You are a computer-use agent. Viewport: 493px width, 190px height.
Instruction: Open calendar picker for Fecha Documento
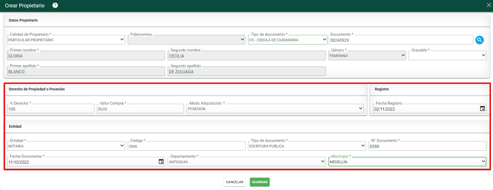click(x=161, y=162)
